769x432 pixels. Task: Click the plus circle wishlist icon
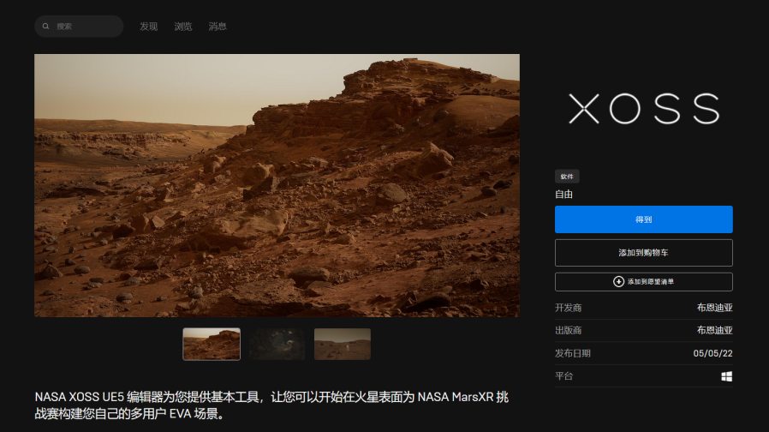point(618,282)
